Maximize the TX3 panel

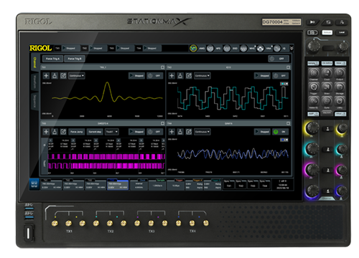pyautogui.click(x=162, y=123)
